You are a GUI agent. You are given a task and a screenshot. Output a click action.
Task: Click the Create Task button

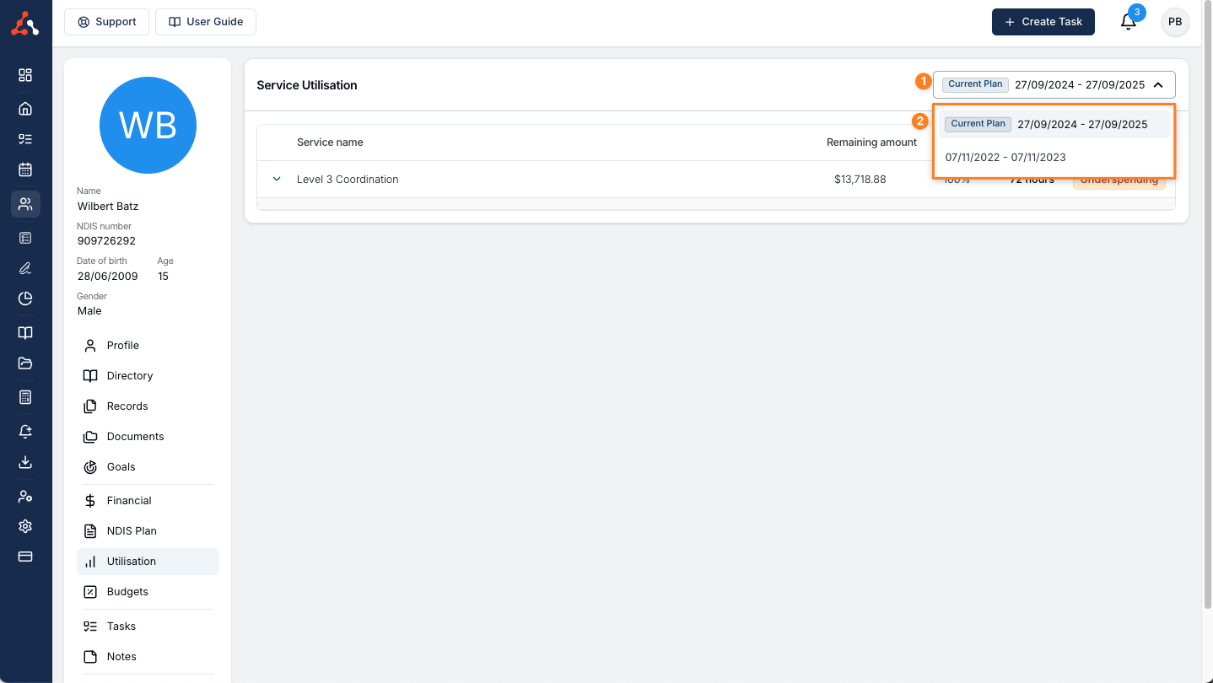click(x=1043, y=22)
